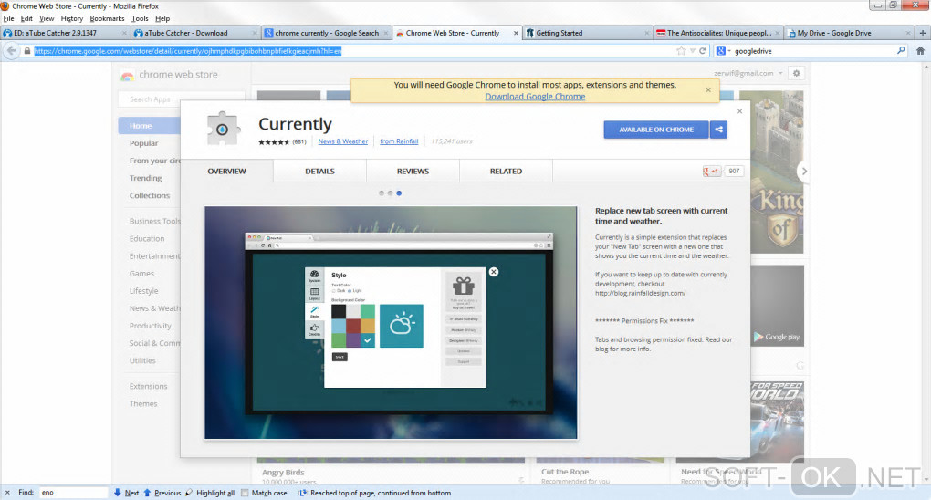Switch to the Overview tab
Viewport: 931px width, 500px height.
pyautogui.click(x=226, y=171)
